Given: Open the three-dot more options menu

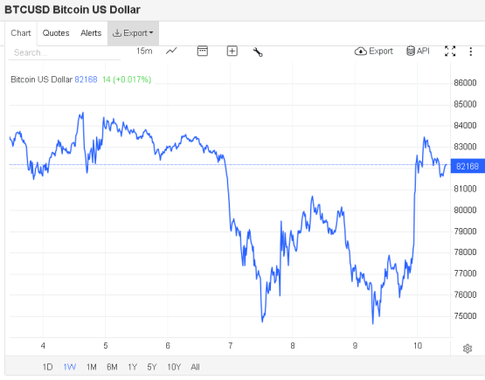Looking at the screenshot, I should coord(470,52).
